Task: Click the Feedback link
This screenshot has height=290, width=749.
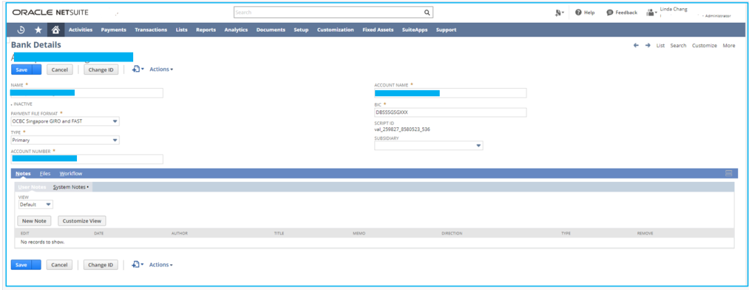Action: point(626,12)
